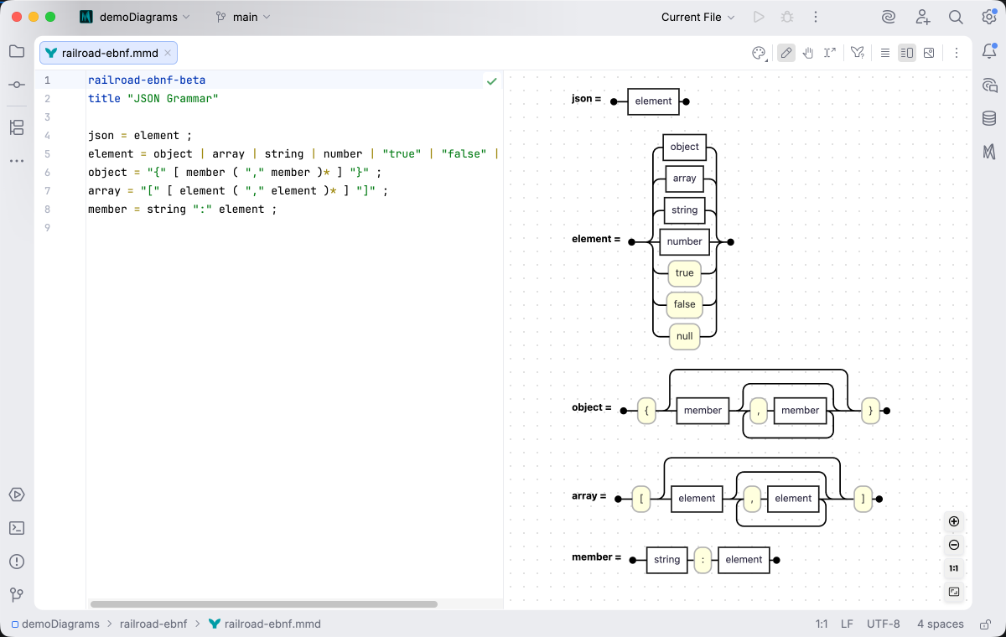Click 'string' box in member diagram
Image resolution: width=1006 pixels, height=637 pixels.
(x=667, y=560)
